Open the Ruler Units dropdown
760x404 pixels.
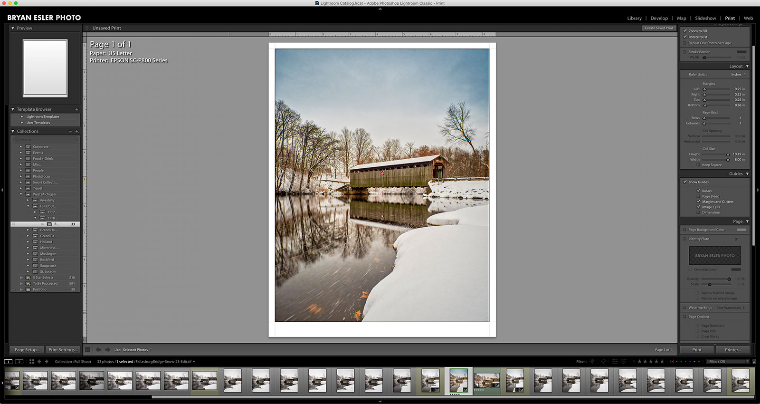coord(738,75)
